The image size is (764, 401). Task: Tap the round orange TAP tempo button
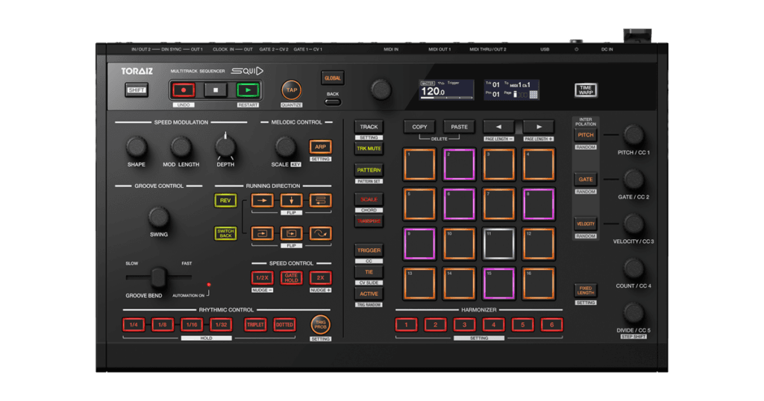[x=292, y=90]
